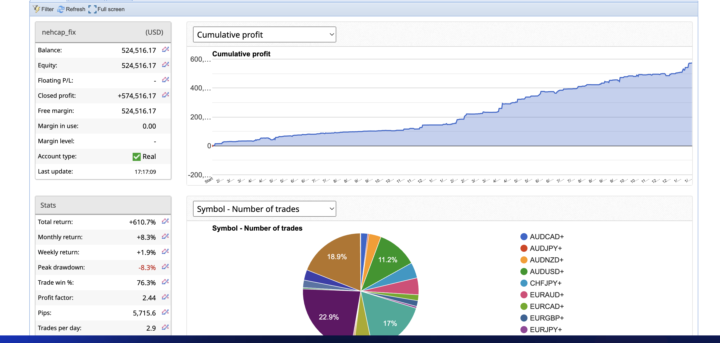Screen dimensions: 720x343
Task: Click chart icon beside Trades per day
Action: (x=165, y=327)
